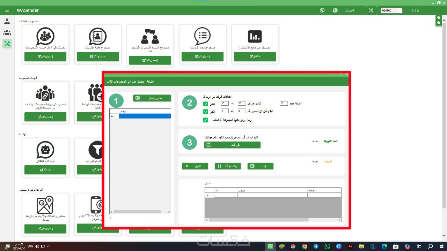Click # column header in log table

pos(226,190)
